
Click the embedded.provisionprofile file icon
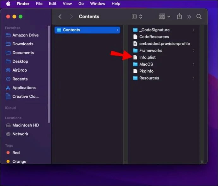135,43
